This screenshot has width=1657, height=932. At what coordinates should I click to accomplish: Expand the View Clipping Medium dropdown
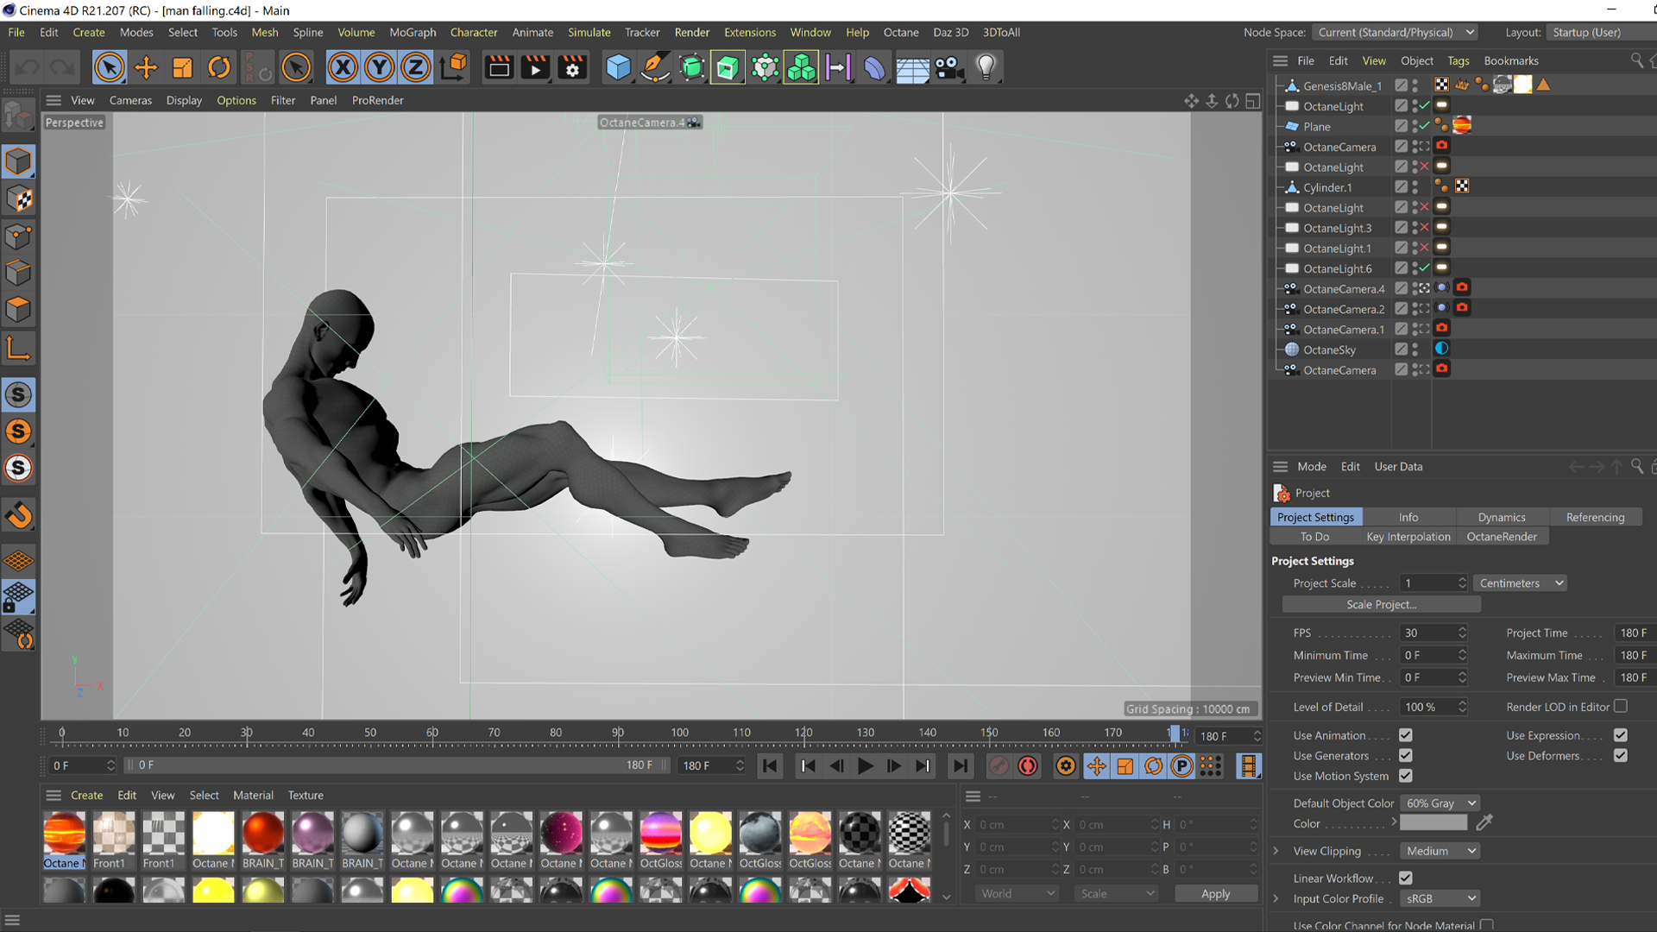point(1440,851)
